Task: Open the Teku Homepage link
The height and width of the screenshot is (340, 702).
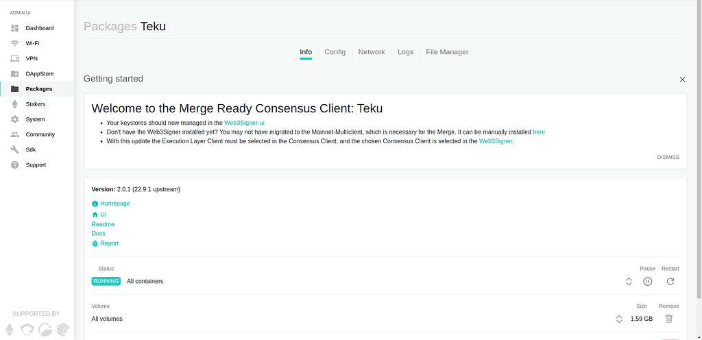Action: (114, 204)
